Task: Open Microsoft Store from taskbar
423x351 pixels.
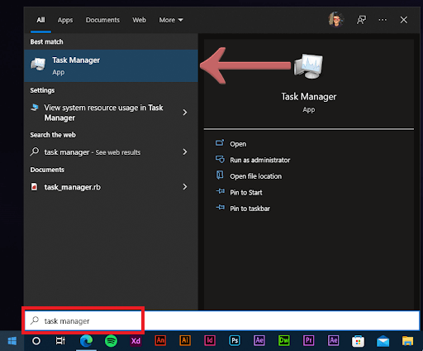Action: (358, 341)
